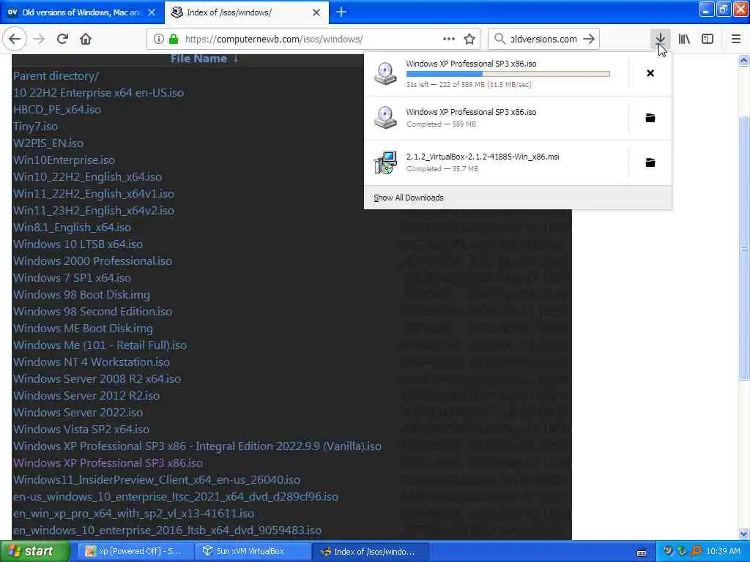Close the Index of /isos/windows/ tab
The image size is (750, 562).
click(x=316, y=12)
